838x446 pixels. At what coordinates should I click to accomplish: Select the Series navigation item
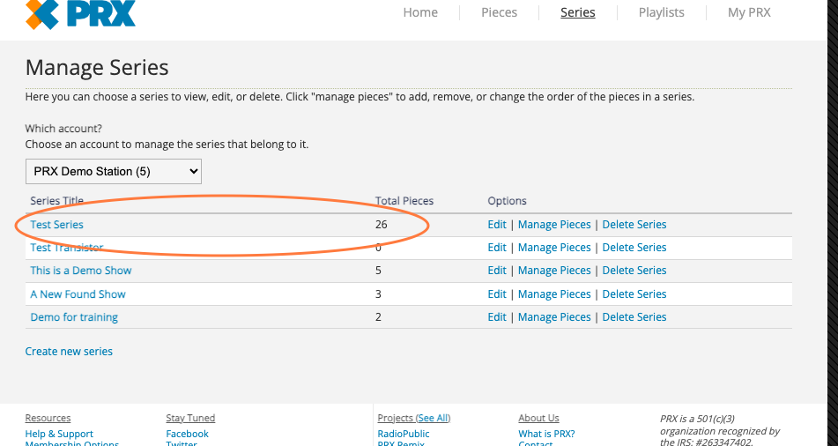578,12
